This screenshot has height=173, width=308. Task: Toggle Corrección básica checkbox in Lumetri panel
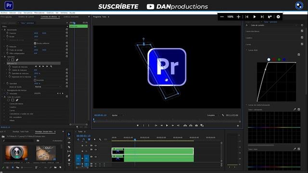[x=302, y=31]
